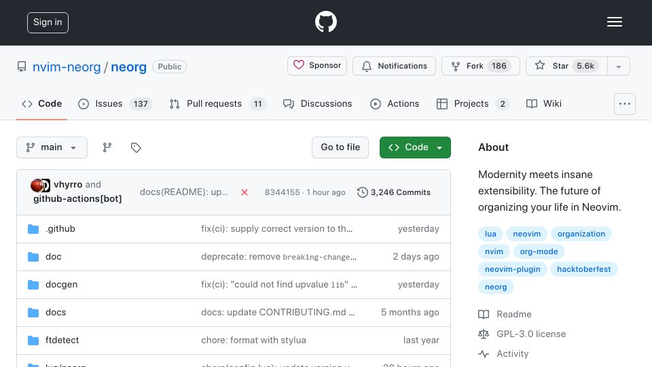This screenshot has height=367, width=652.
Task: Show more repository tabs via ellipsis
Action: (x=625, y=104)
